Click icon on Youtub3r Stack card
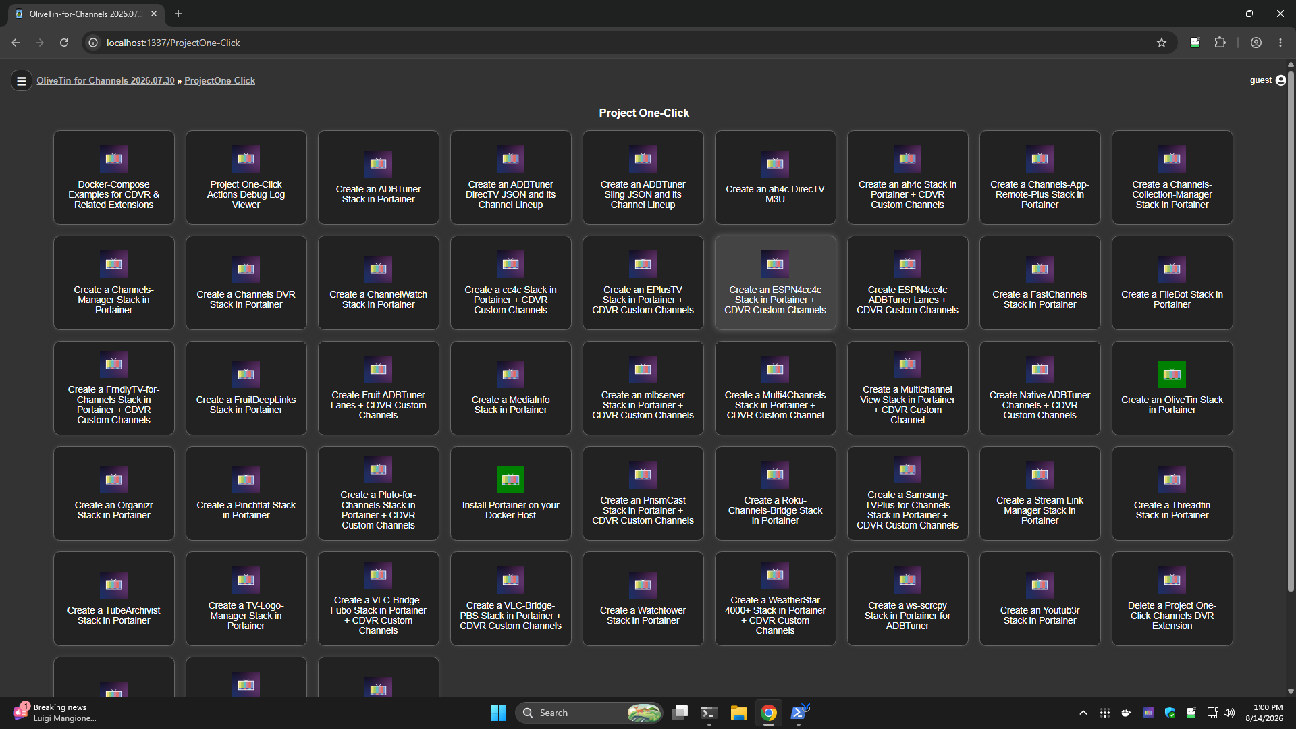Image resolution: width=1296 pixels, height=729 pixels. (x=1040, y=585)
